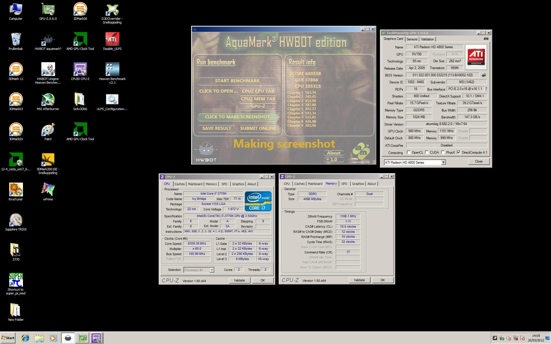Open About tab in left CPU-Z window
This screenshot has height=344, width=551.
tap(252, 184)
